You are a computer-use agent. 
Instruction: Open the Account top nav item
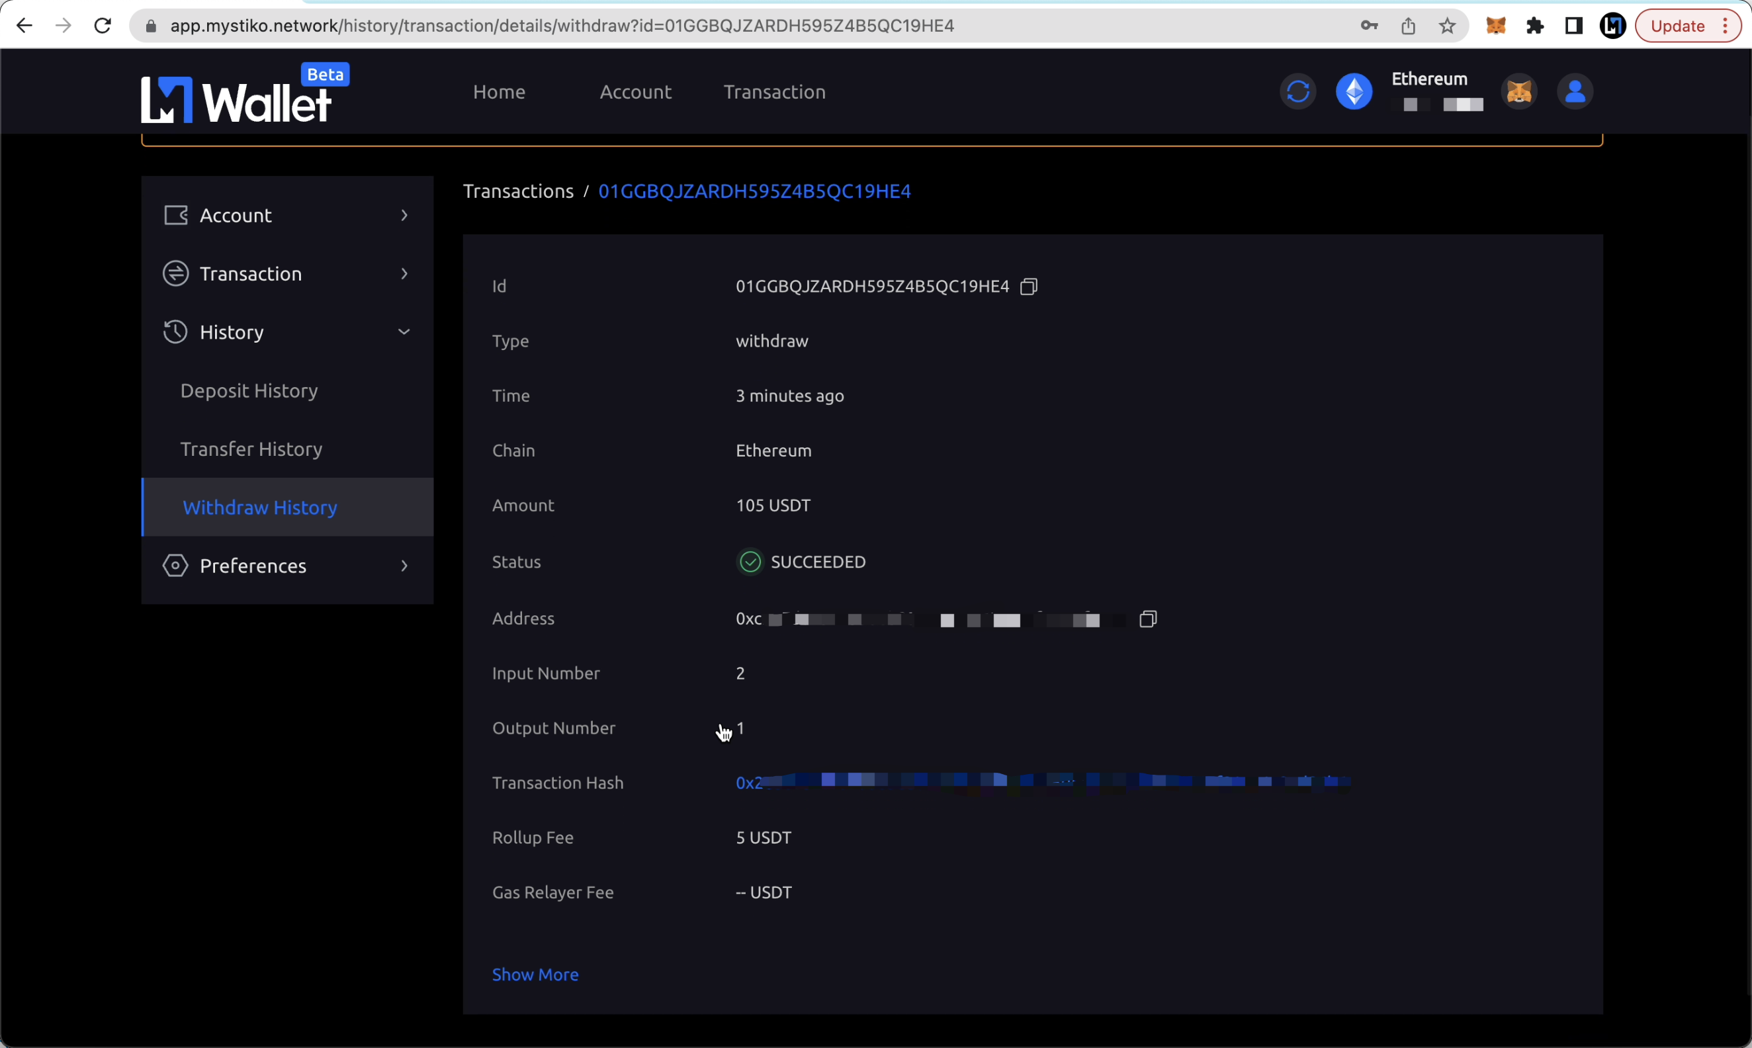(635, 92)
